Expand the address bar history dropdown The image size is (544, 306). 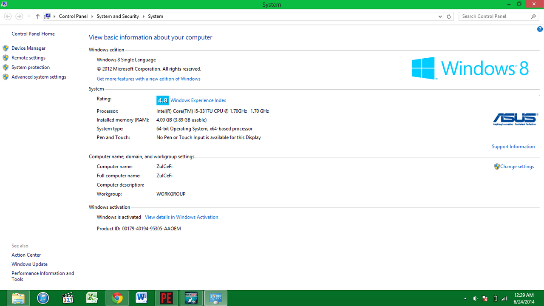click(440, 16)
